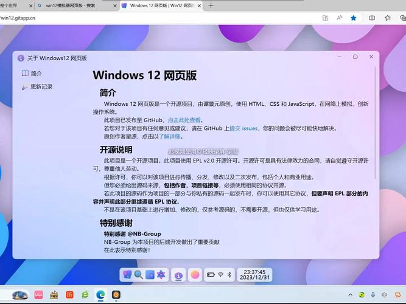The image size is (406, 304).
Task: Open the Win12 start menu icon
Action: point(127,274)
